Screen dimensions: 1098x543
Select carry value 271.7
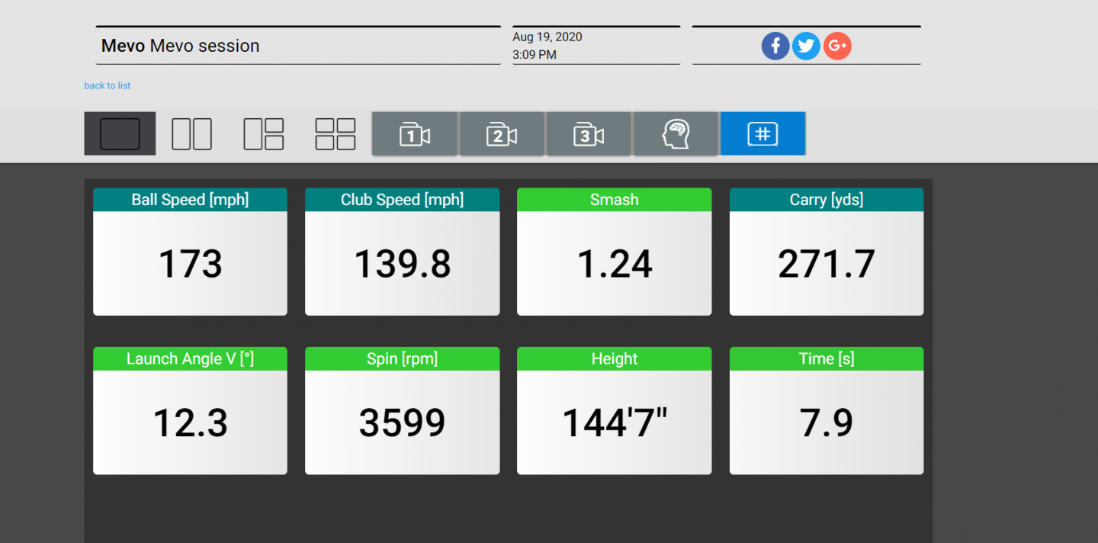[827, 264]
